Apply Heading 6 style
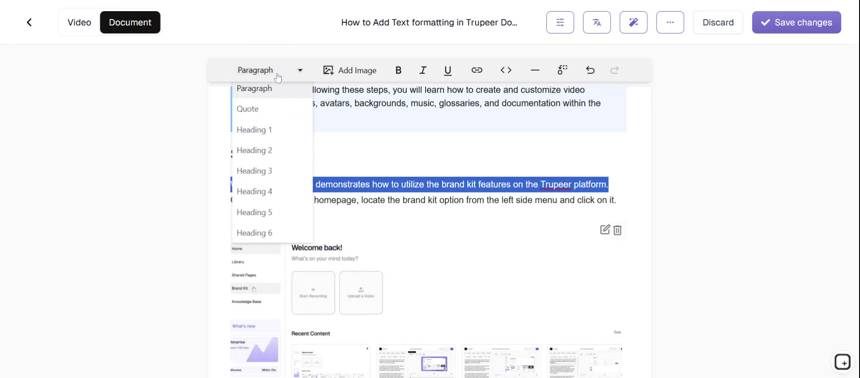The image size is (860, 378). pos(272,233)
